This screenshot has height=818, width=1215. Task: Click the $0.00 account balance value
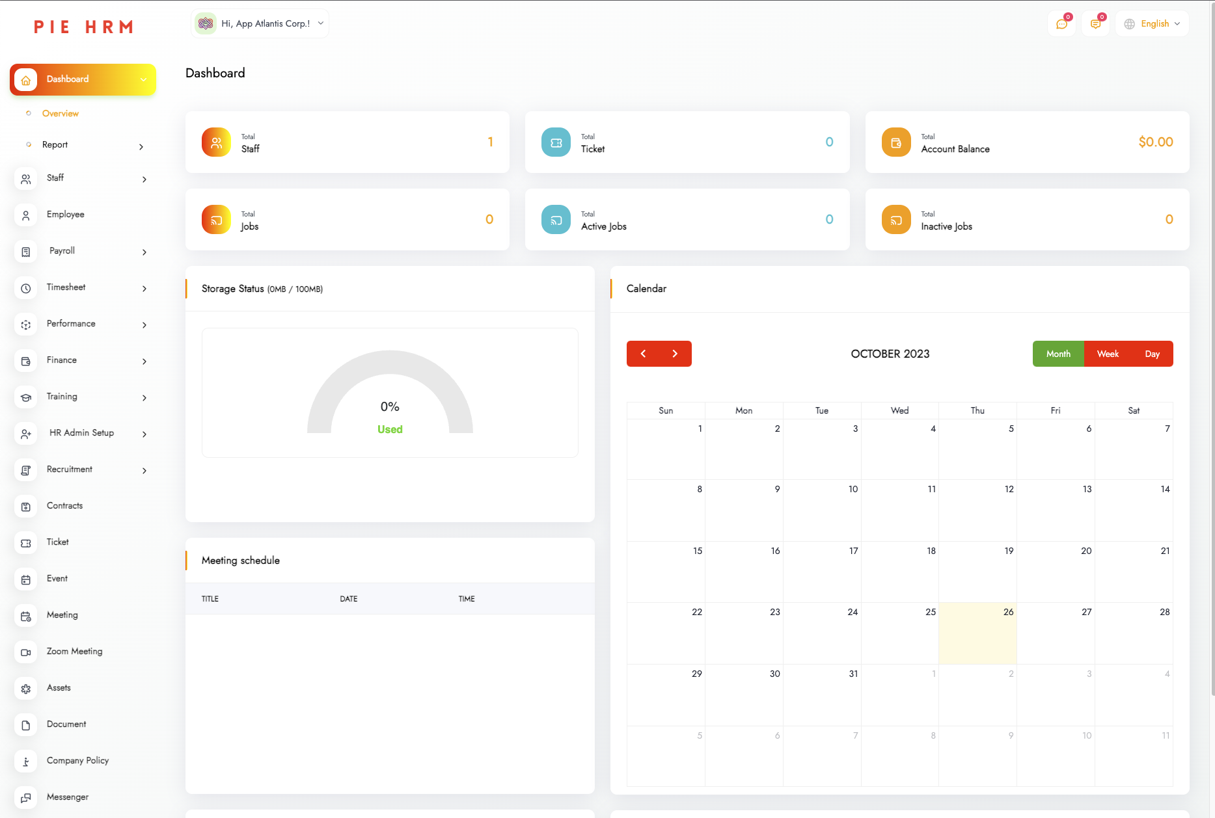coord(1156,142)
